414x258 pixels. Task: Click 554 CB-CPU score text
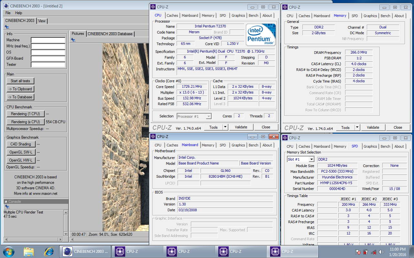56,122
